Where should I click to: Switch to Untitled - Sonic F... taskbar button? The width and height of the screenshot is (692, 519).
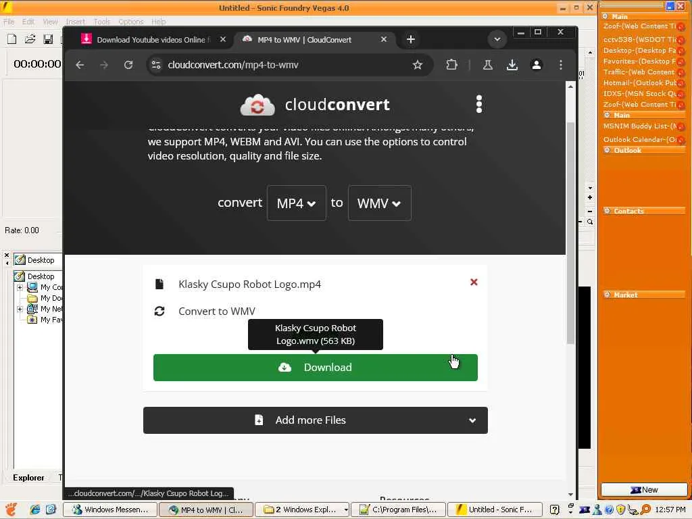point(494,510)
